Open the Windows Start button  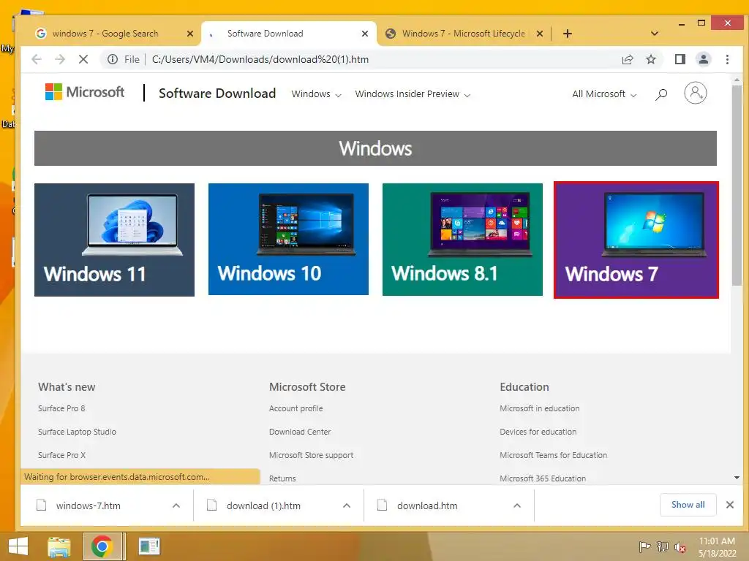tap(18, 546)
